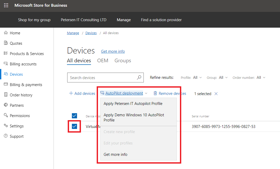Select the All devices tab
This screenshot has height=169, width=280.
click(79, 61)
